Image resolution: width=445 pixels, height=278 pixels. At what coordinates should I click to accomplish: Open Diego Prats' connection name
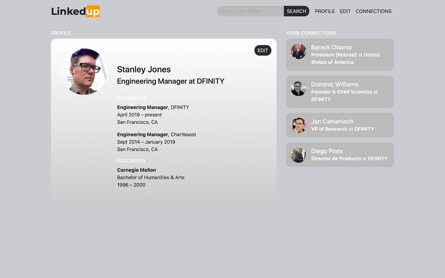pos(327,151)
